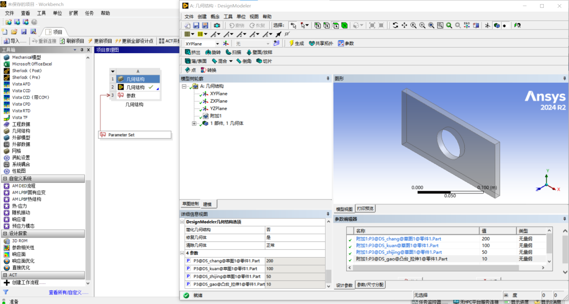The width and height of the screenshot is (569, 304).
Task: Expand the 1 部件, 1 几何体 tree node
Action: [194, 123]
